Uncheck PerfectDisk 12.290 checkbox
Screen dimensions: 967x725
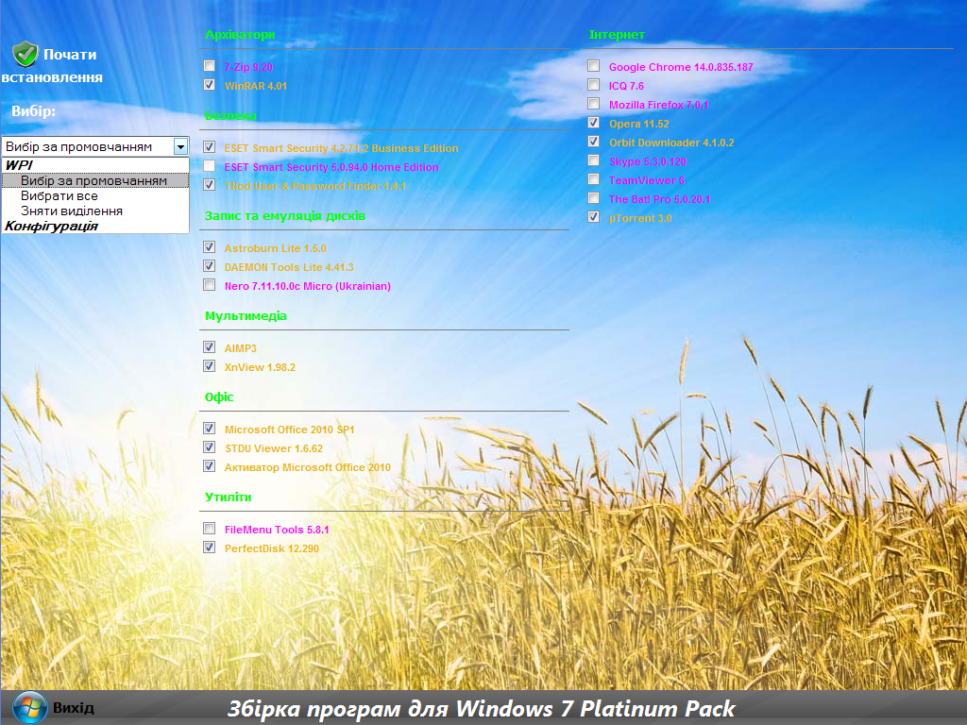point(209,547)
